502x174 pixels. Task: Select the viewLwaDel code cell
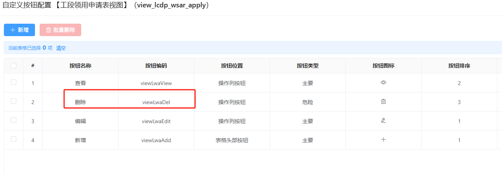[156, 102]
